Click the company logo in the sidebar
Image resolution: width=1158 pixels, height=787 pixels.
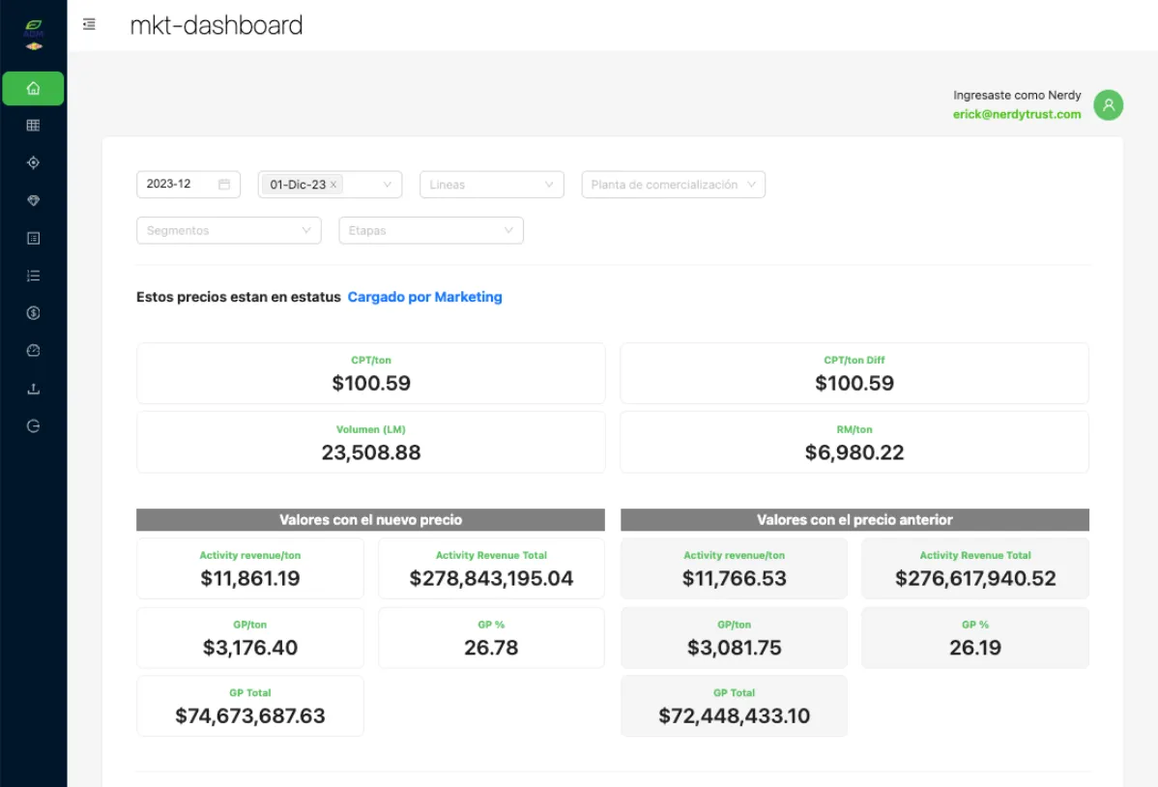click(x=33, y=35)
